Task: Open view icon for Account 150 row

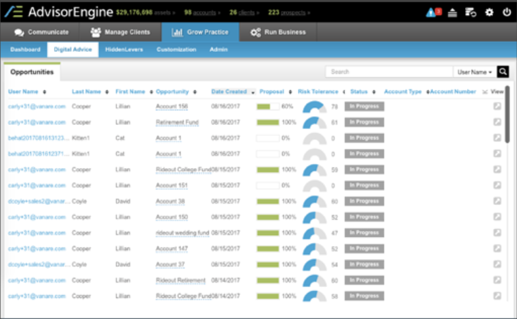Action: point(497,217)
